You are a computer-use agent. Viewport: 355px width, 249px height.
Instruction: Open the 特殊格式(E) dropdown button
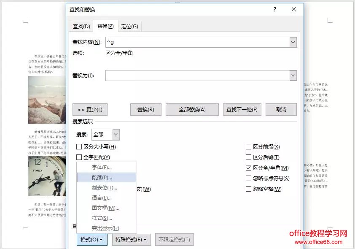click(x=131, y=240)
